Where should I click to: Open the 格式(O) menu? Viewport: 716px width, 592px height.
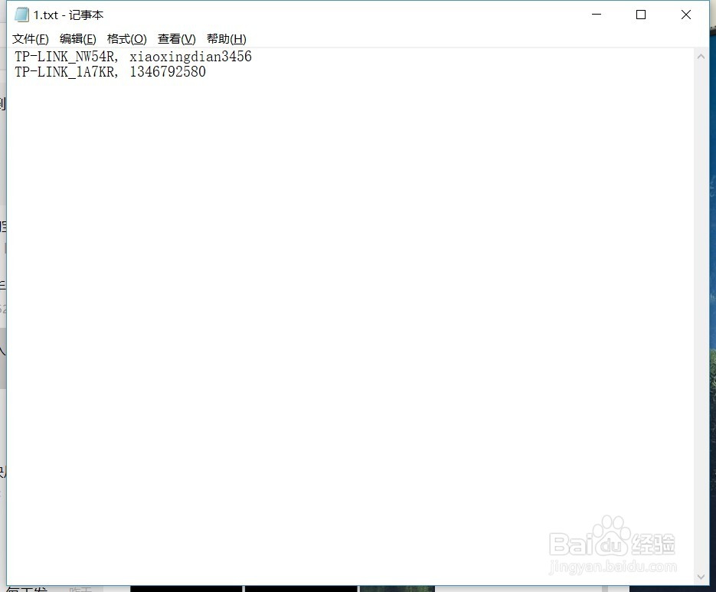tap(126, 39)
